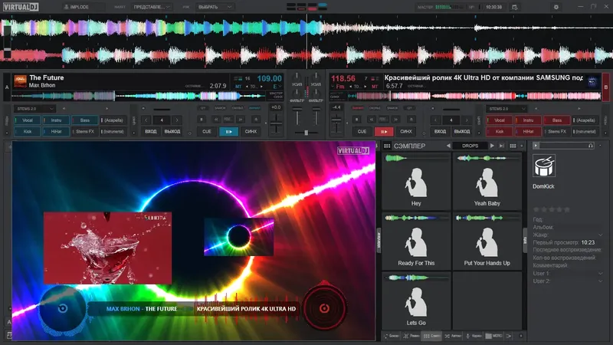
Task: Open deck A key E dropdown
Action: (277, 87)
